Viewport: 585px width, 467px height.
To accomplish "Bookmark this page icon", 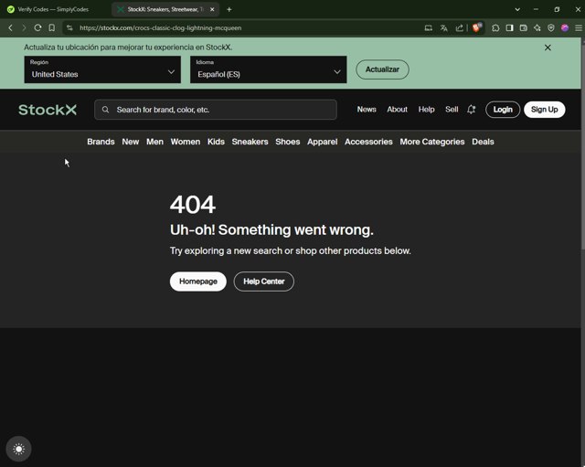I will pos(52,27).
